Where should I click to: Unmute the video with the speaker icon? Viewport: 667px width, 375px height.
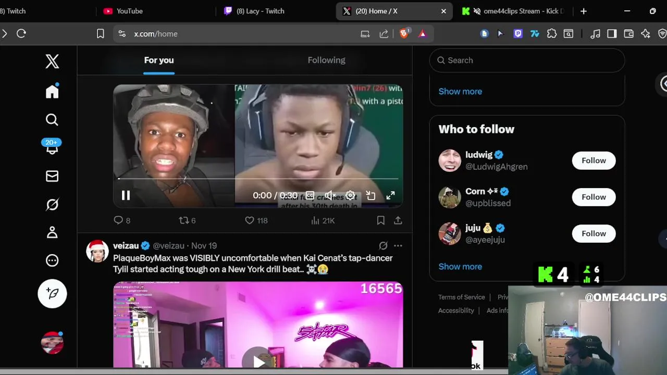pyautogui.click(x=330, y=195)
